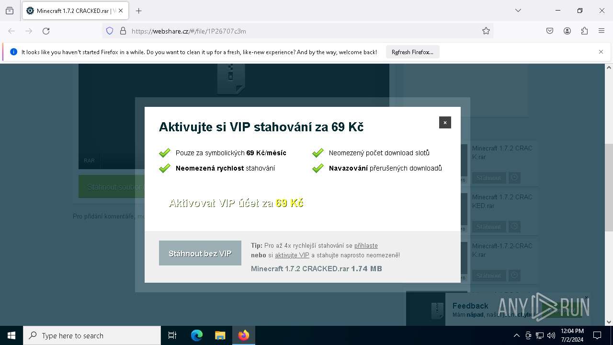Open the Firefox application menu
The width and height of the screenshot is (613, 345).
click(602, 31)
